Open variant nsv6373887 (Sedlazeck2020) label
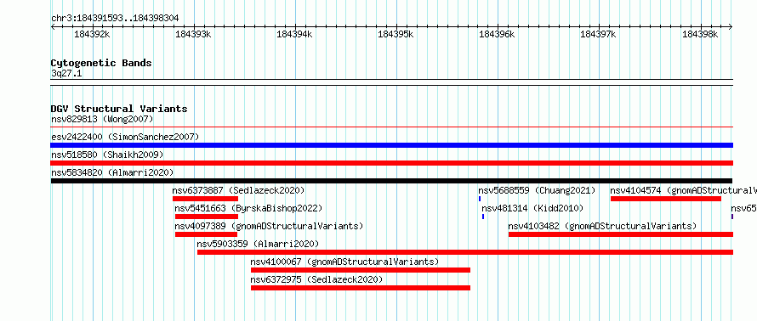This screenshot has width=757, height=321. tap(238, 190)
